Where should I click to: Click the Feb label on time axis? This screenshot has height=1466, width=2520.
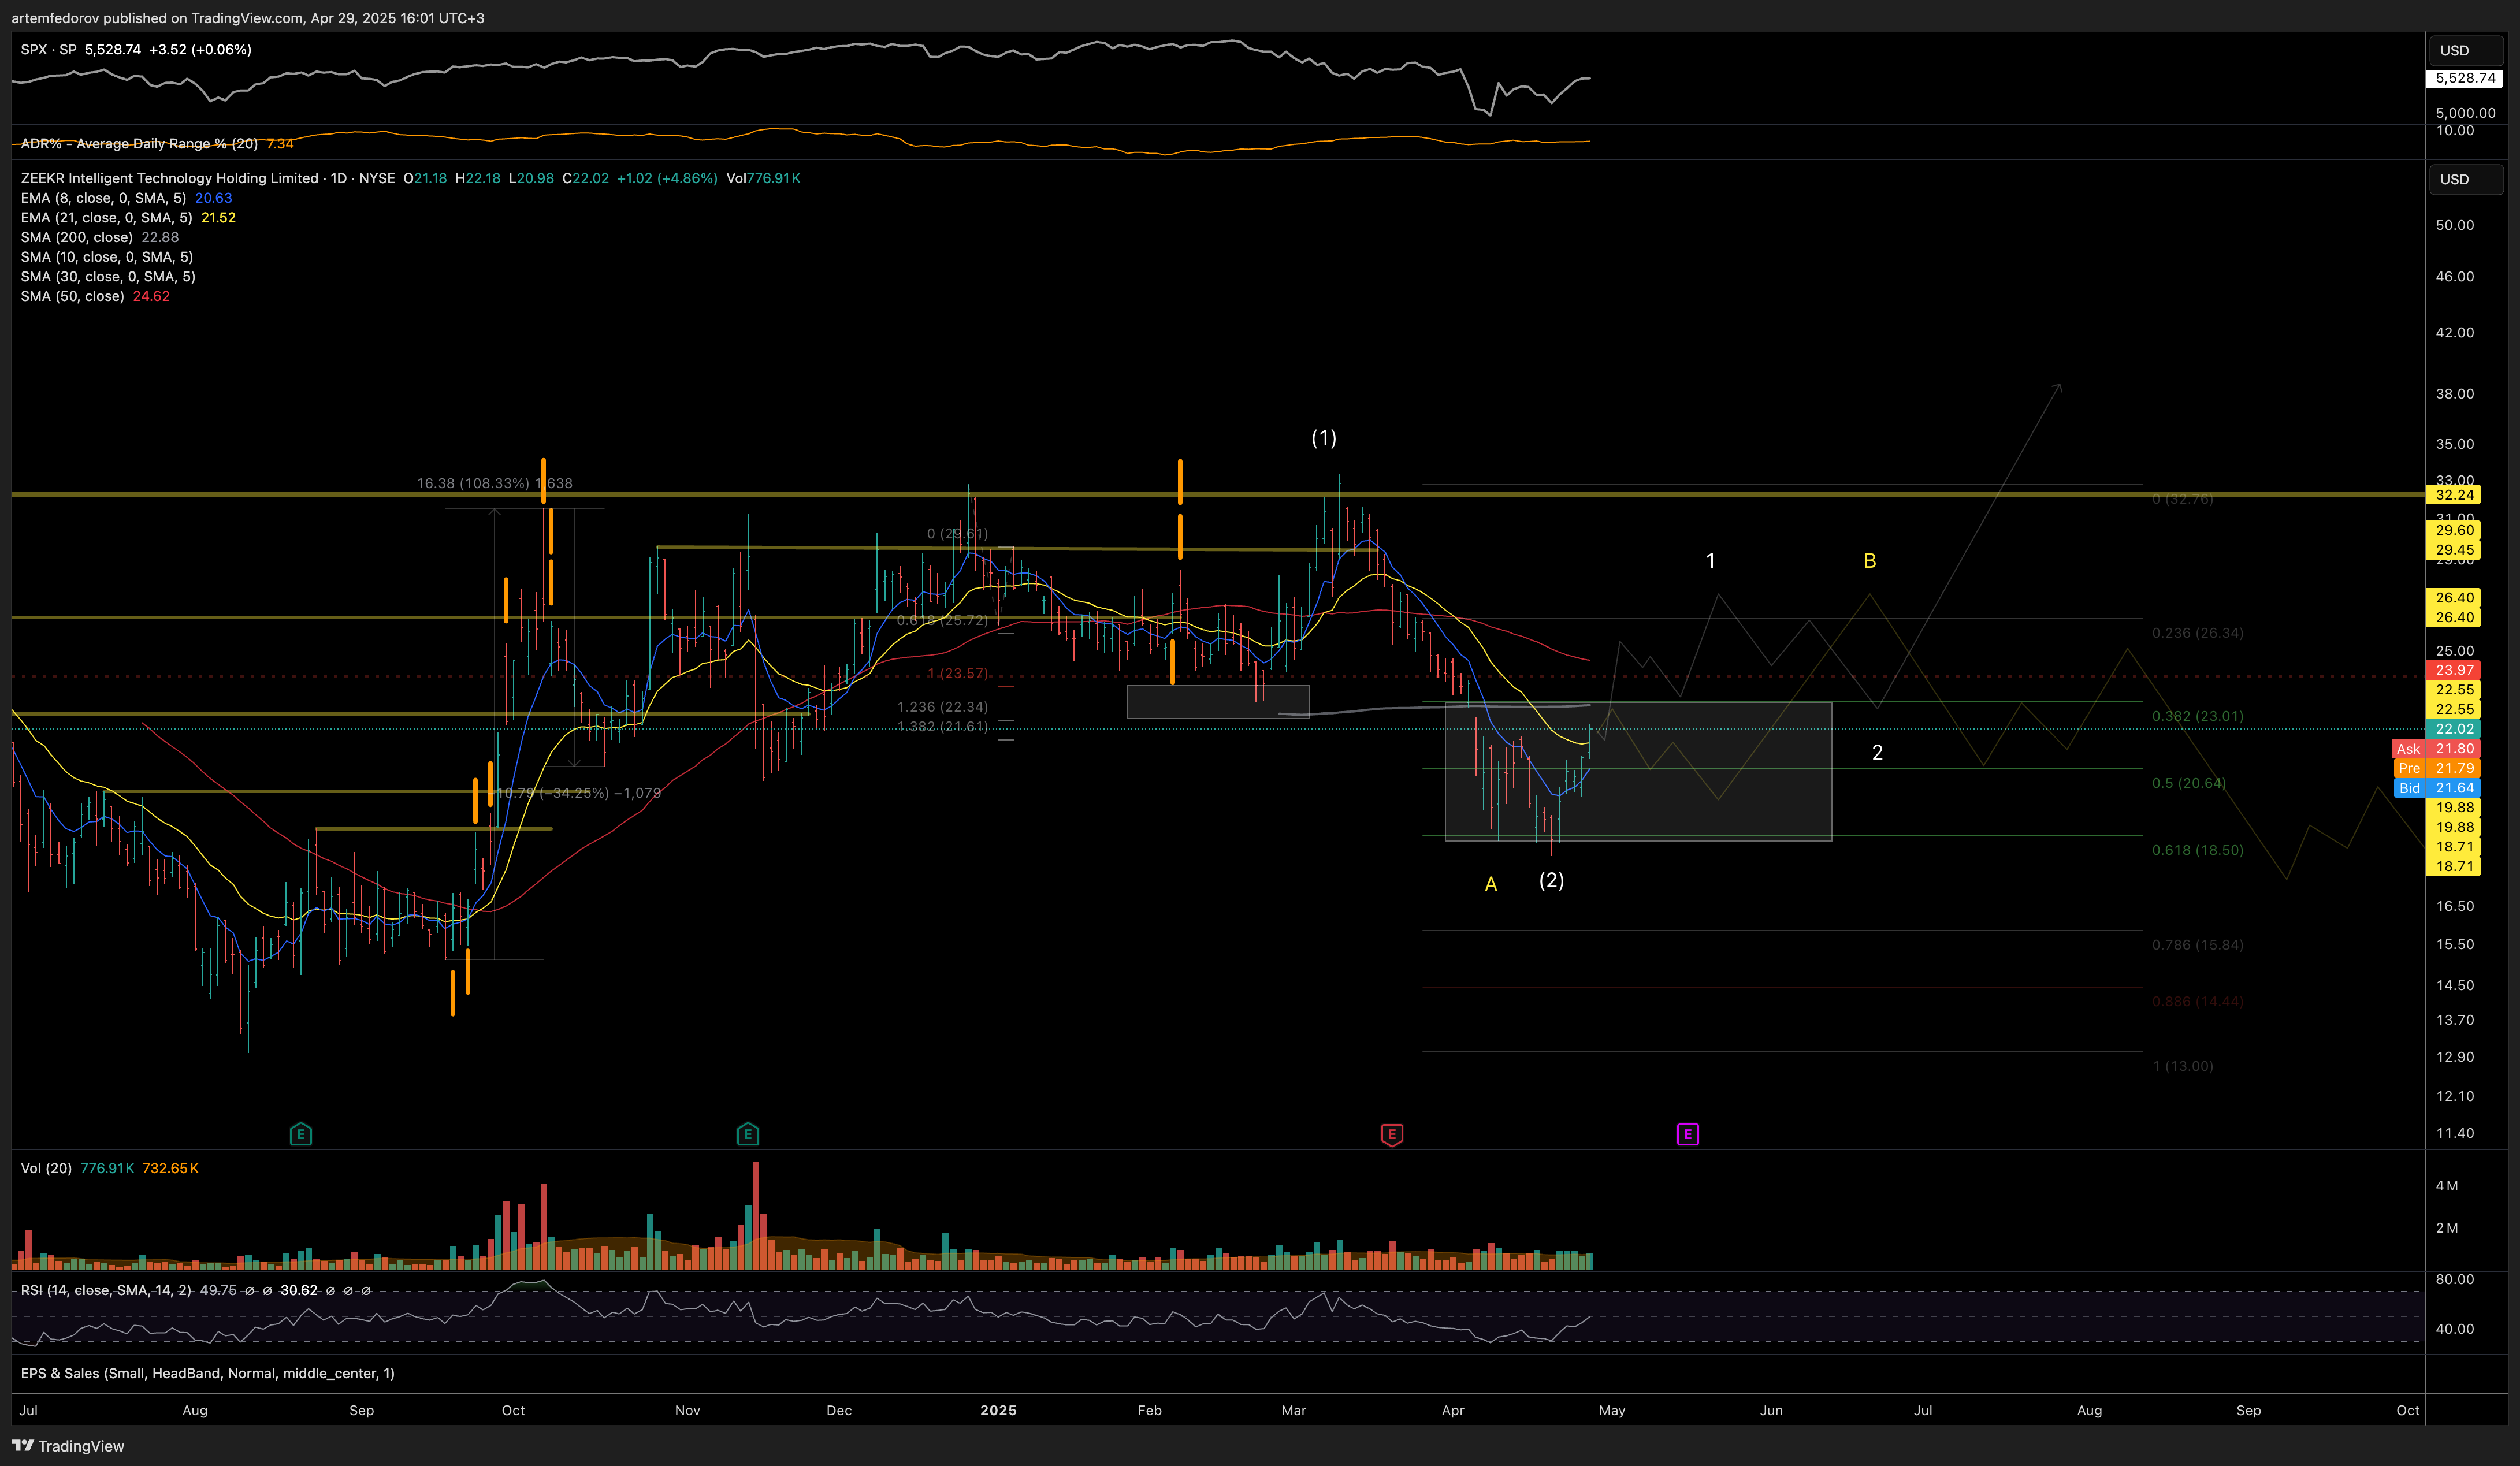(1149, 1410)
